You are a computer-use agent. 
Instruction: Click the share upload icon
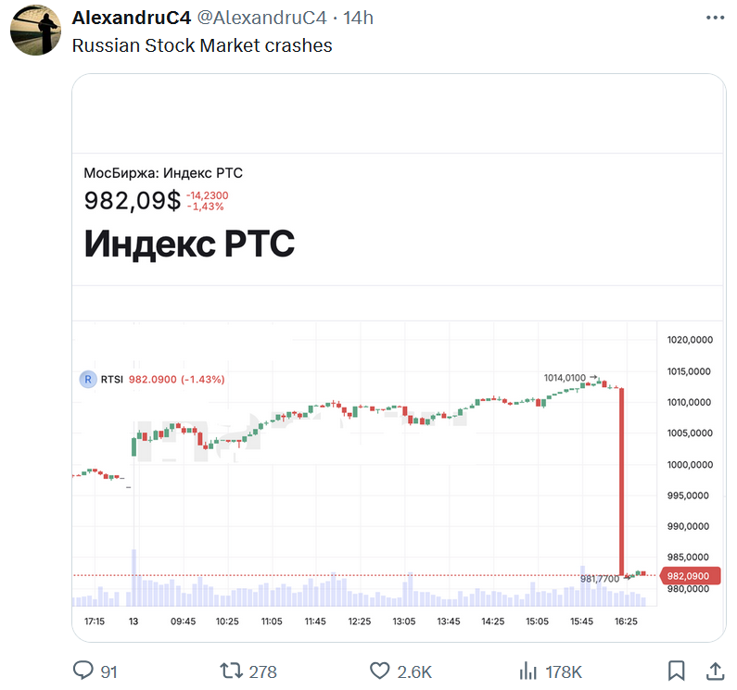716,671
